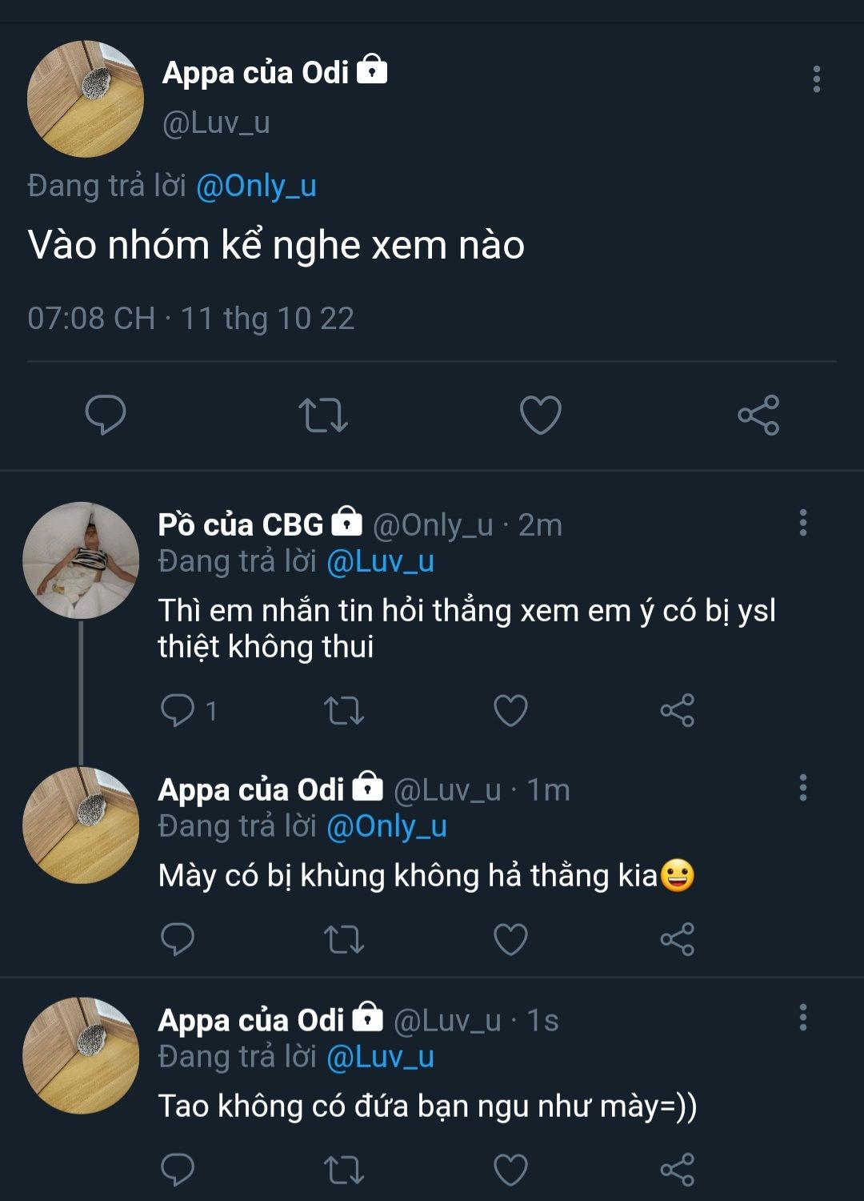Reply to the main tweet "Vào nhóm kể nghe xem nào"
Image resolution: width=864 pixels, height=1201 pixels.
point(106,415)
